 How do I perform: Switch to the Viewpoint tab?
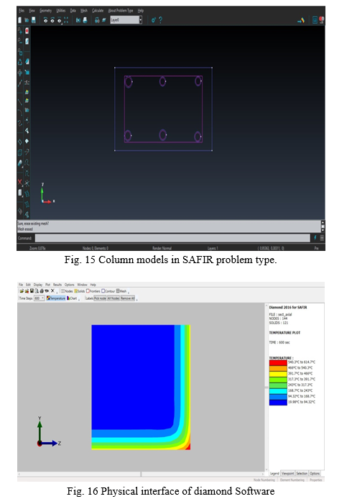click(x=287, y=473)
